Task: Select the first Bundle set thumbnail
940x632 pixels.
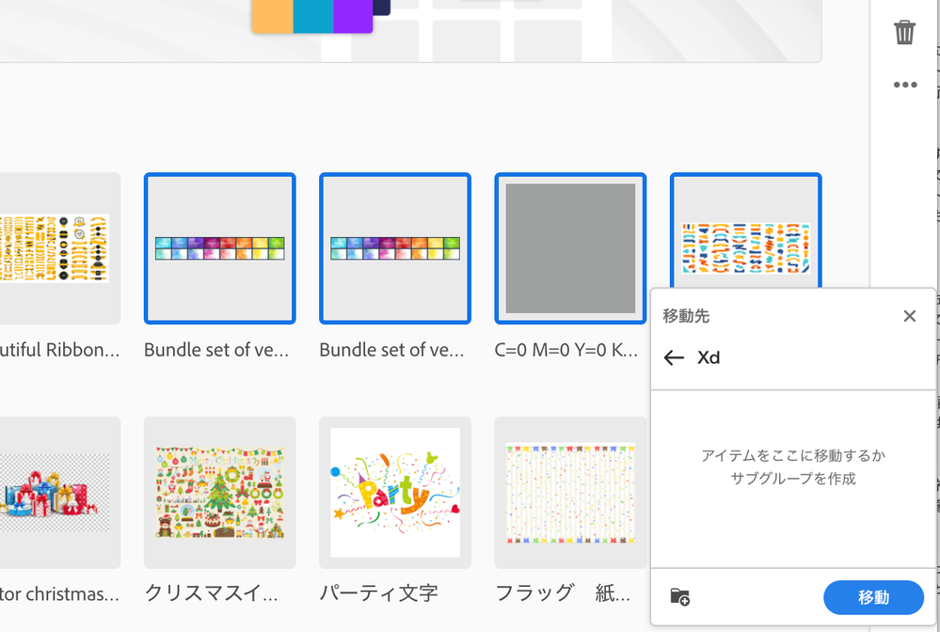Action: (220, 248)
